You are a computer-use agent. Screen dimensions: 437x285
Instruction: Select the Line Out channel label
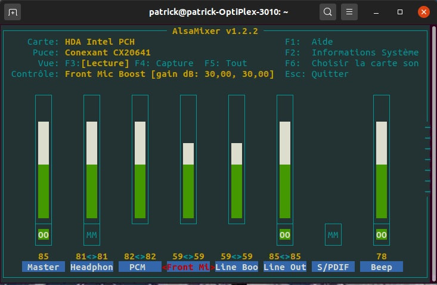click(x=285, y=267)
